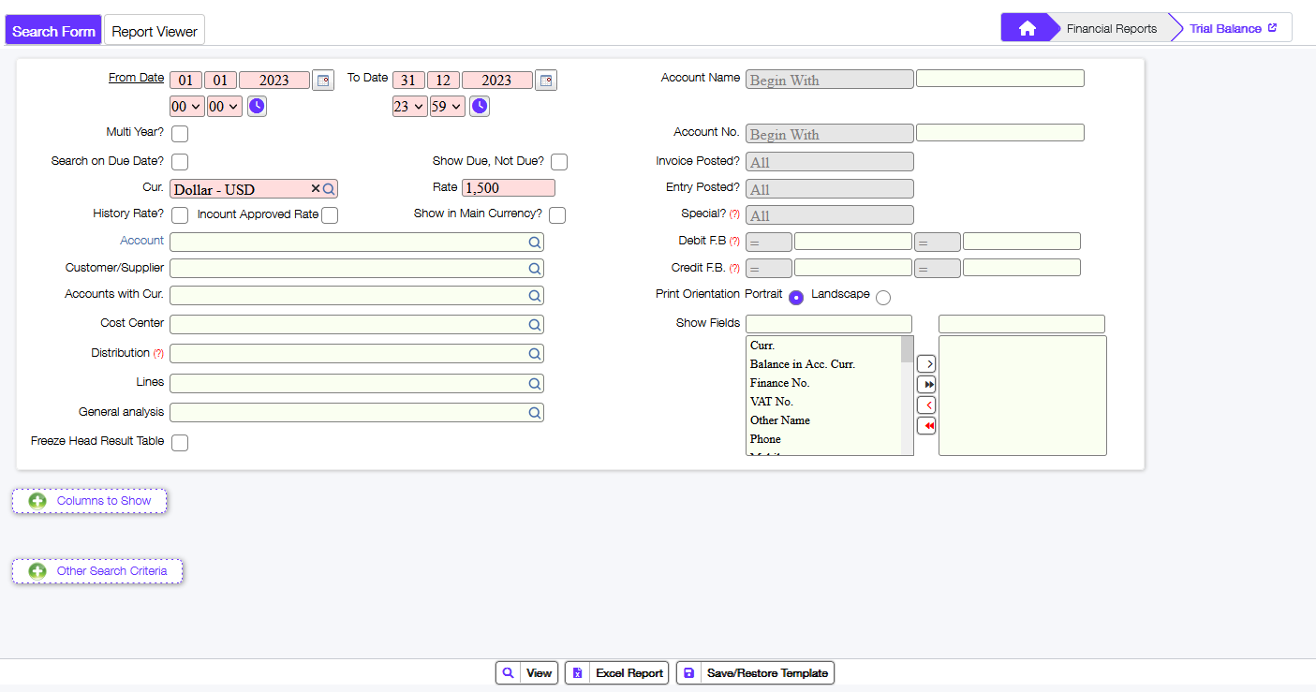This screenshot has height=692, width=1316.
Task: Clear the Dollar - USD currency selection
Action: (x=316, y=188)
